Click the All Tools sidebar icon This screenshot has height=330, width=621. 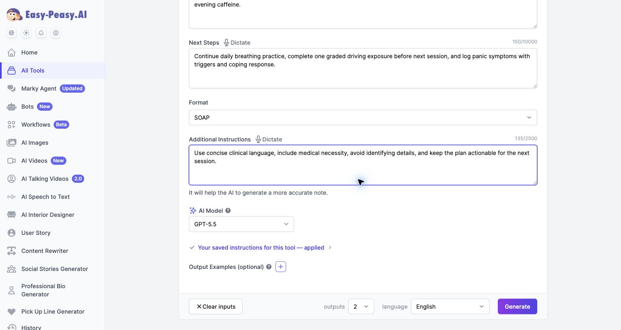tap(11, 71)
